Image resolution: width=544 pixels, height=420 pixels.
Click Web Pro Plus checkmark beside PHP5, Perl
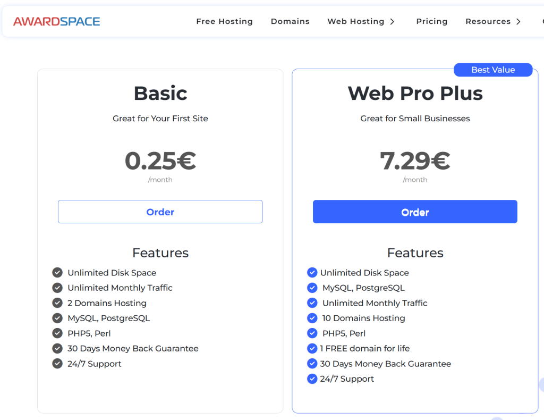[312, 333]
